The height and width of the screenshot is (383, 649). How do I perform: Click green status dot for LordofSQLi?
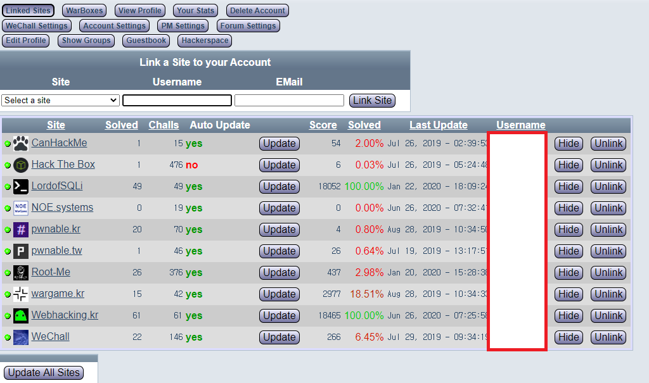pyautogui.click(x=8, y=187)
